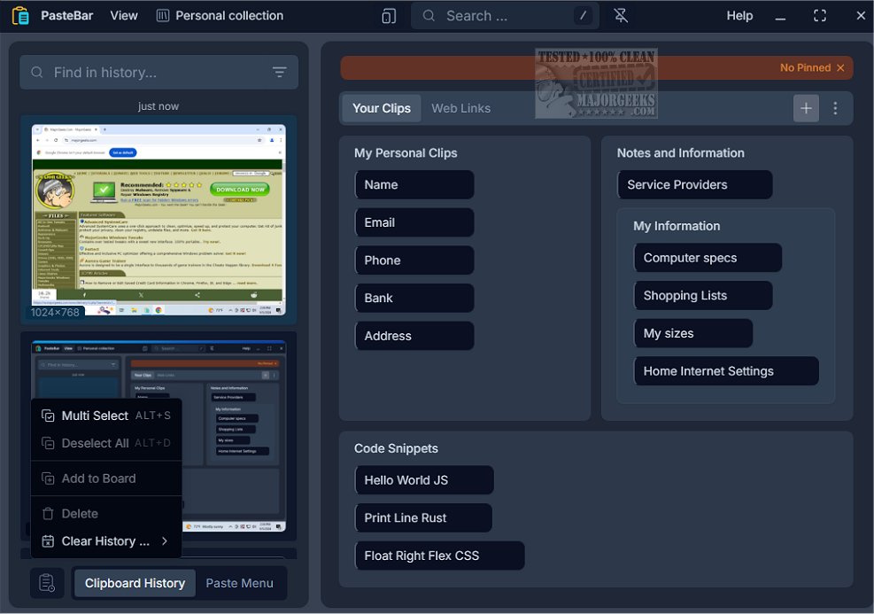This screenshot has height=614, width=874.
Task: Click the trash icon beside Delete
Action: click(48, 514)
